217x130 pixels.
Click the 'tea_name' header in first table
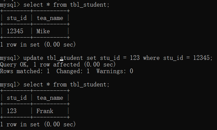(x=50, y=18)
